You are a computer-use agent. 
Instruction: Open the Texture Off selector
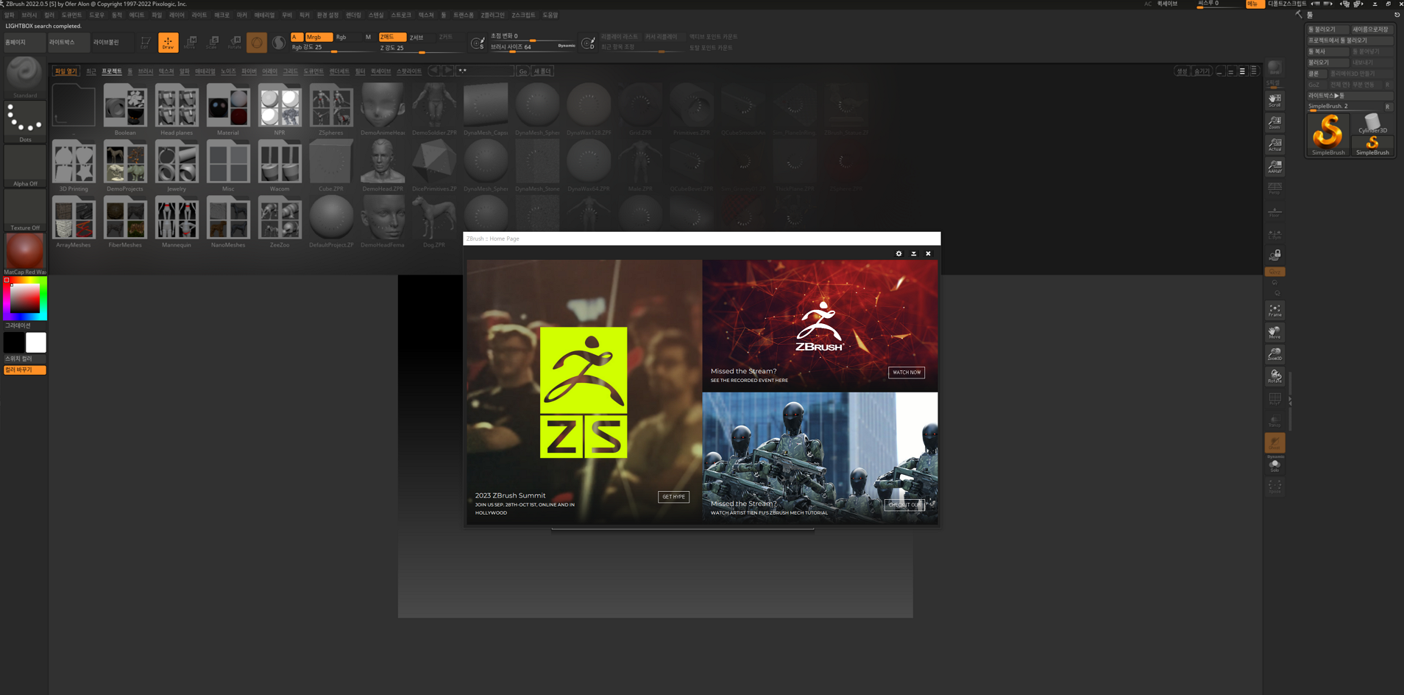[25, 210]
